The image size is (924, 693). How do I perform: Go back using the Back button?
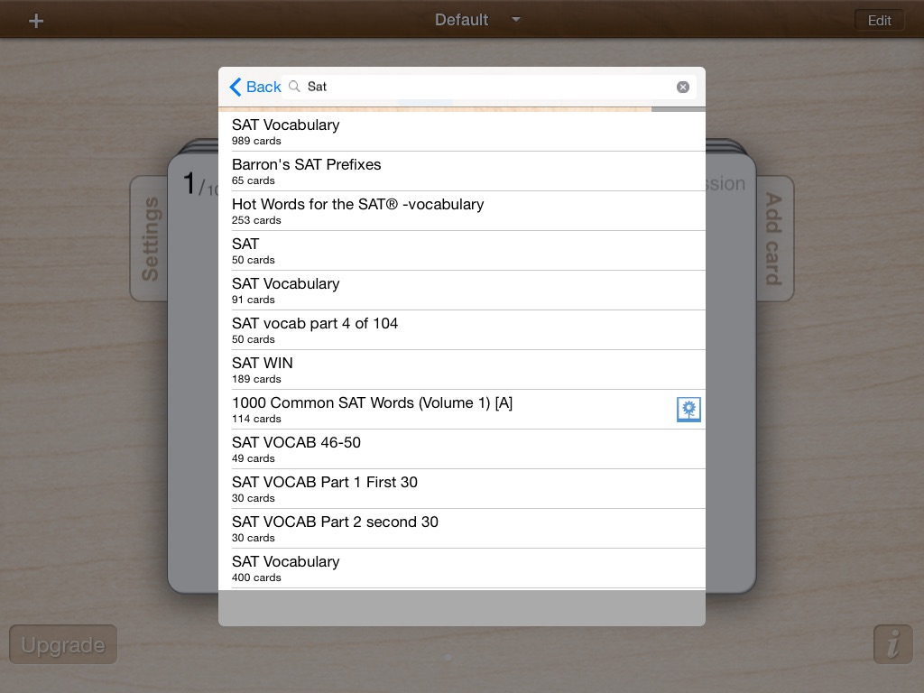click(255, 87)
